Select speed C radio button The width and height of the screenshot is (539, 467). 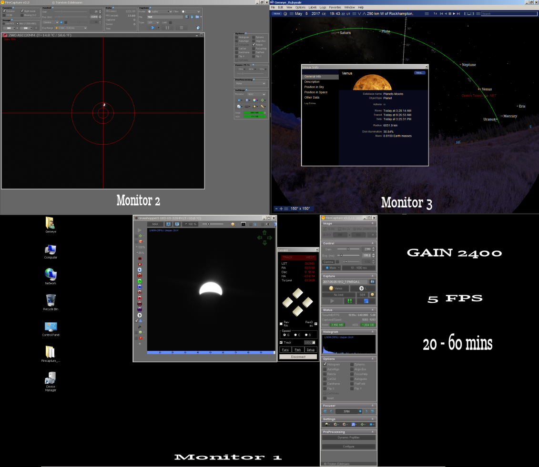pos(295,335)
